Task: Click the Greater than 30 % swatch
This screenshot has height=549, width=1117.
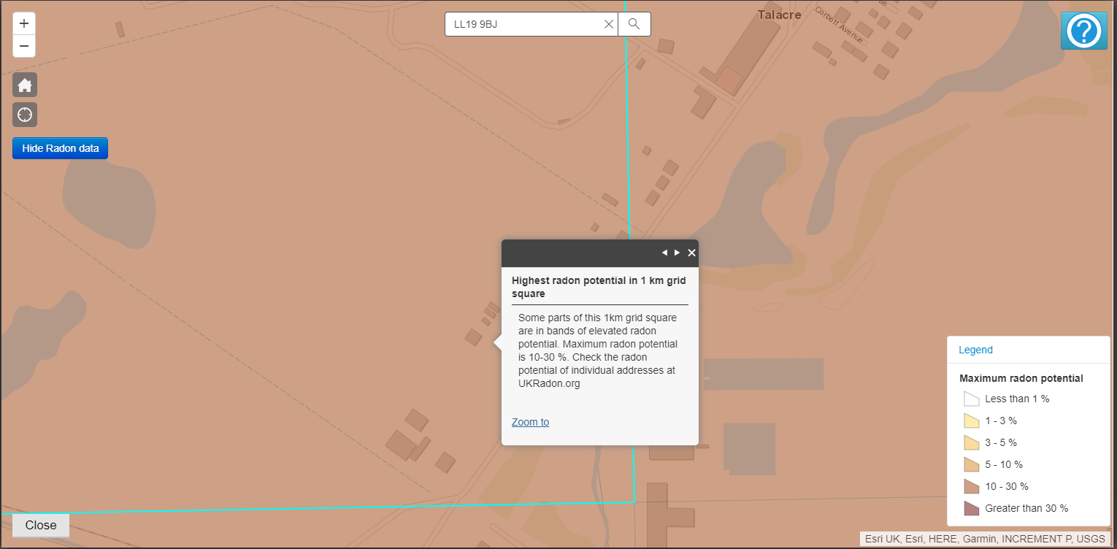Action: point(971,508)
